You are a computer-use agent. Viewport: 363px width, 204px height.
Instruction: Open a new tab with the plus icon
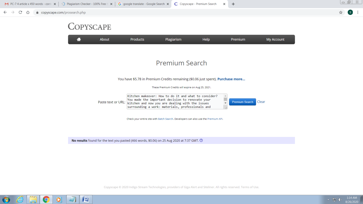[x=233, y=4]
